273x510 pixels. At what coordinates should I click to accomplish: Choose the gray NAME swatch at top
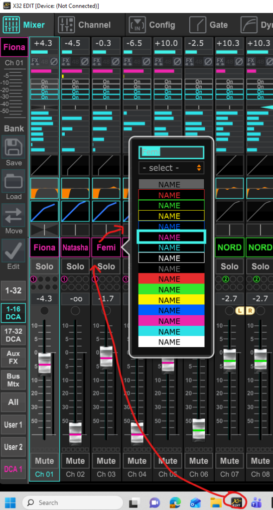[171, 184]
